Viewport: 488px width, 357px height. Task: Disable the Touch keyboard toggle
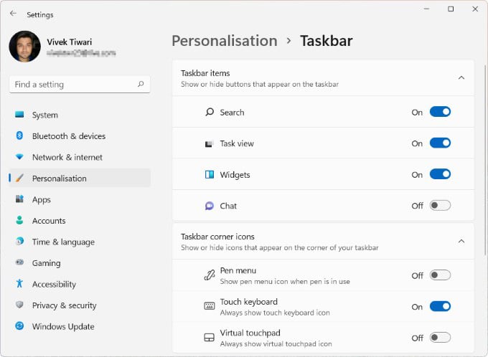440,307
